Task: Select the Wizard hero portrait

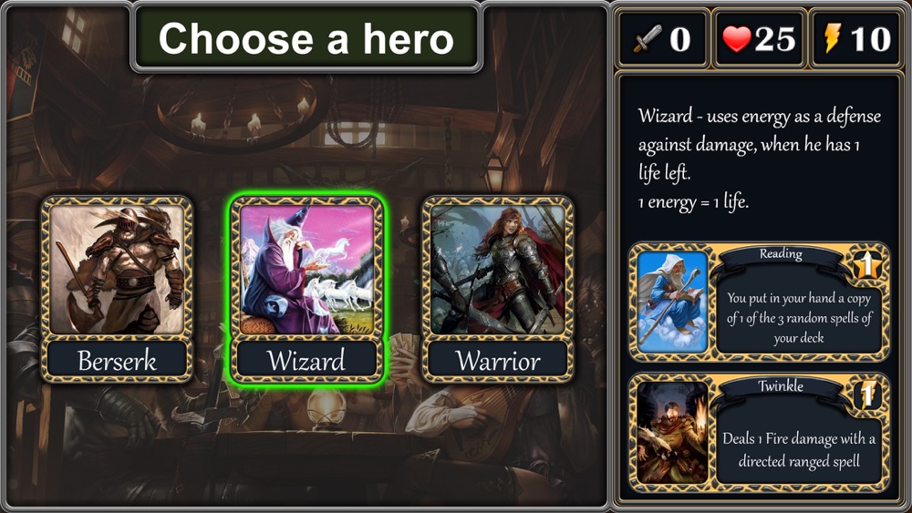Action: (306, 270)
